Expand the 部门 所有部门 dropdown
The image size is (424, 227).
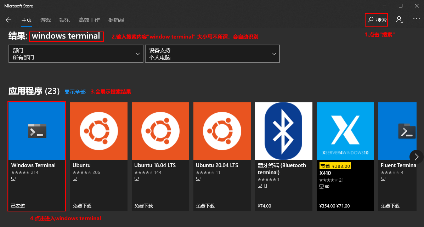76,54
